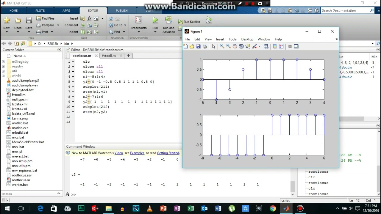Open the Tools menu in Figure 1
381x214 pixels.
click(232, 39)
